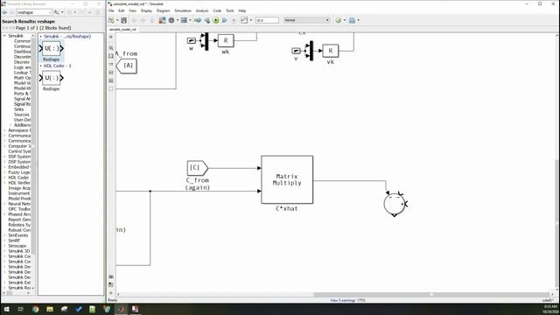Click Fit to View in canvas palette
Viewport: 560px width, 315px height.
coord(111,56)
